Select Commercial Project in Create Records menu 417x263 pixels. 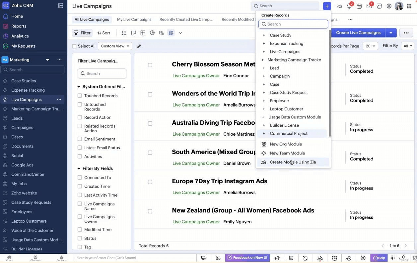[x=289, y=133]
